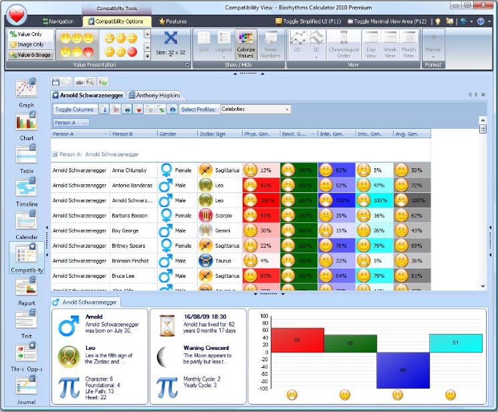
Task: Open the Table view in sidebar
Action: coord(26,159)
